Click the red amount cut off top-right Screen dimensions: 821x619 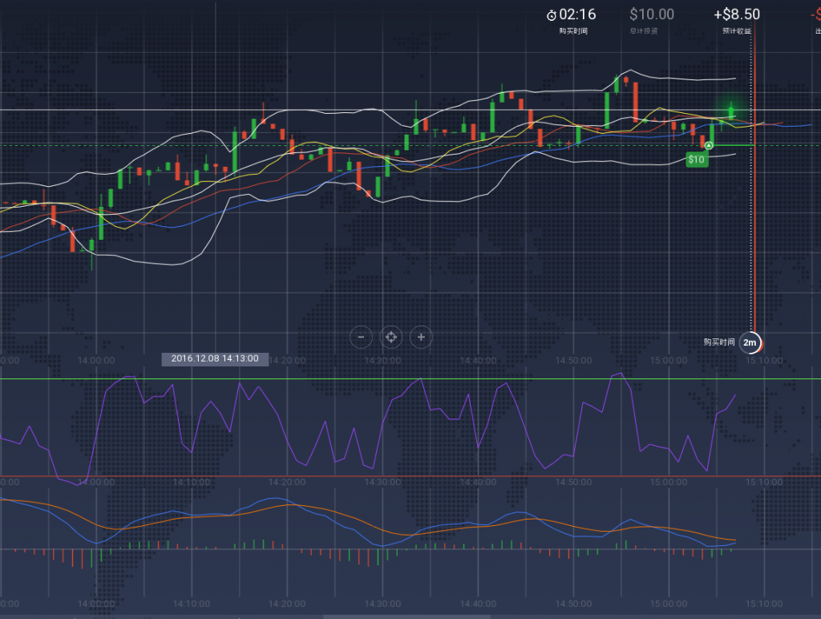tap(815, 14)
